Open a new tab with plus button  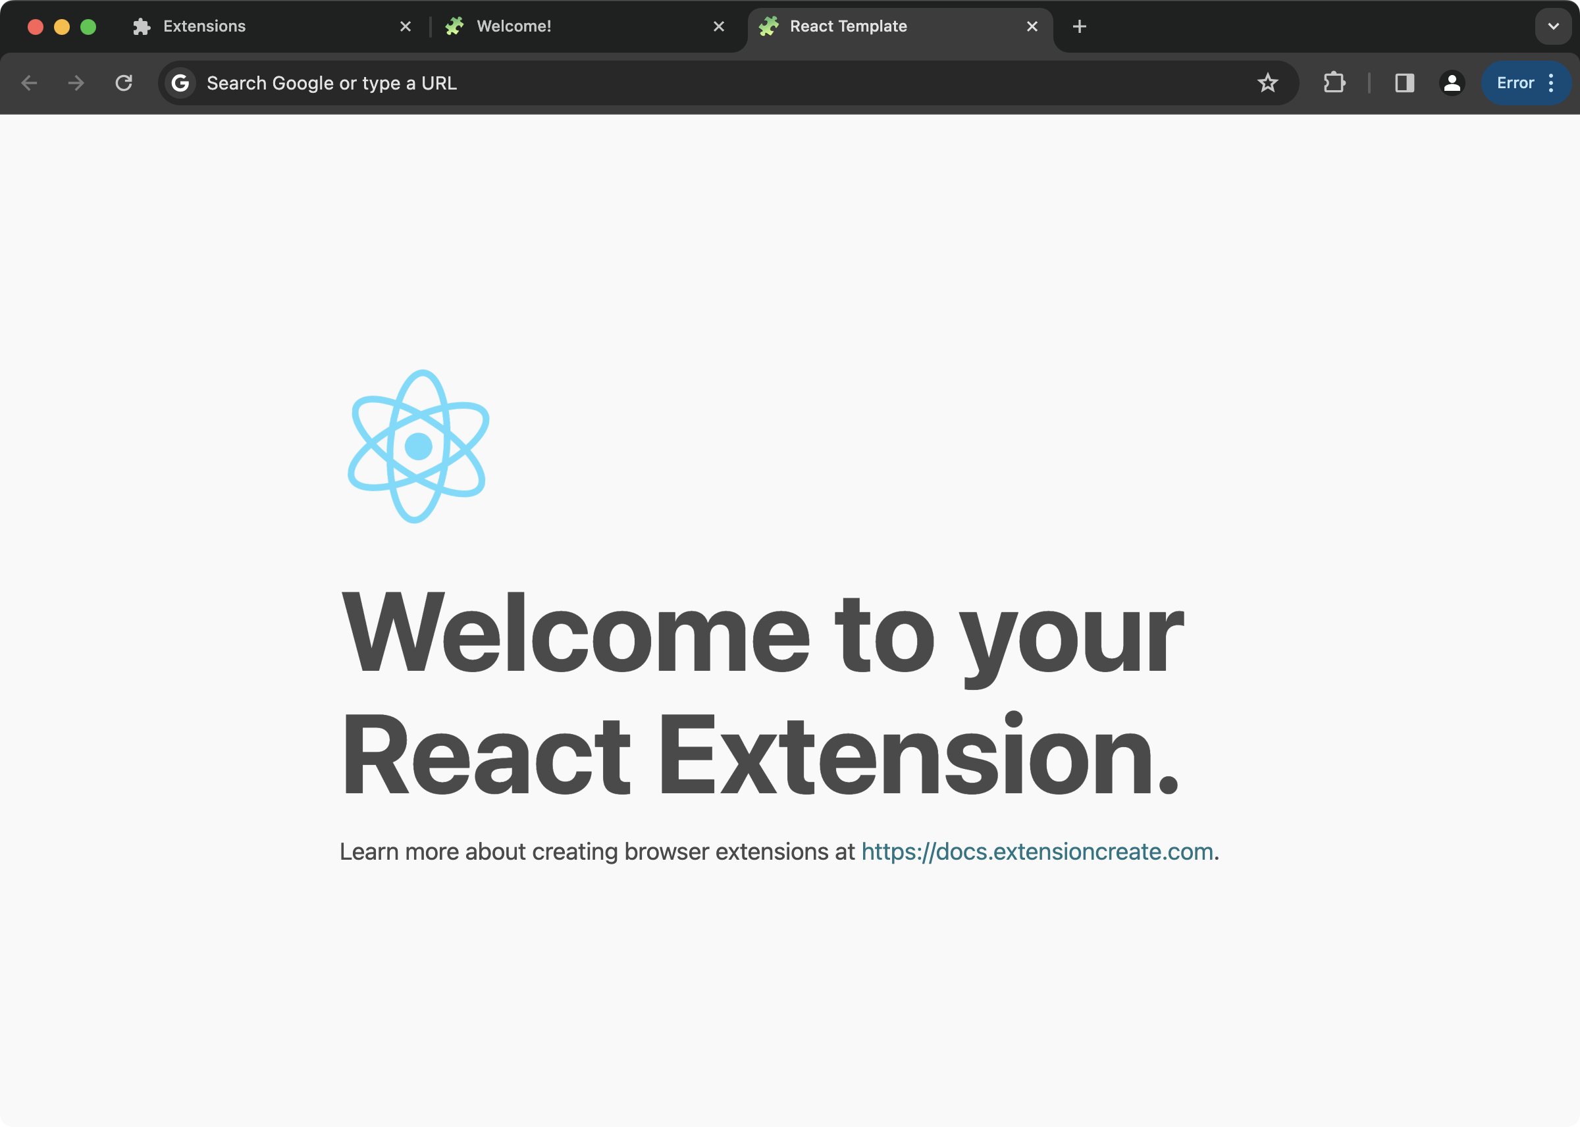(1079, 26)
